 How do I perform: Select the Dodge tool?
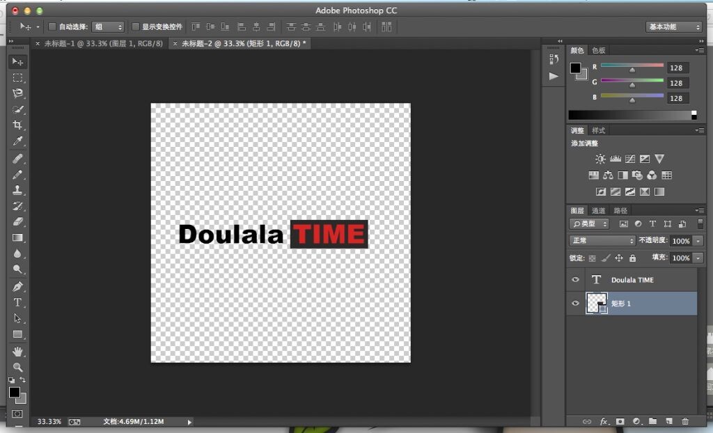click(17, 269)
